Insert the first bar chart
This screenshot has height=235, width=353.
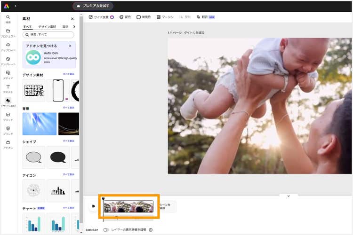[x=34, y=223]
